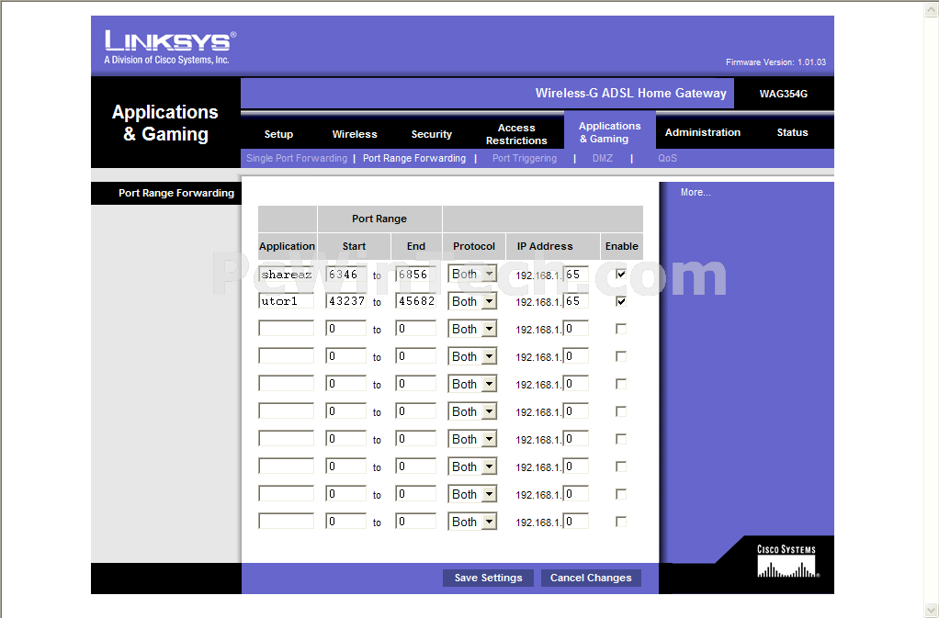This screenshot has width=939, height=618.
Task: Open the Port Triggering sub-tab
Action: pyautogui.click(x=524, y=158)
